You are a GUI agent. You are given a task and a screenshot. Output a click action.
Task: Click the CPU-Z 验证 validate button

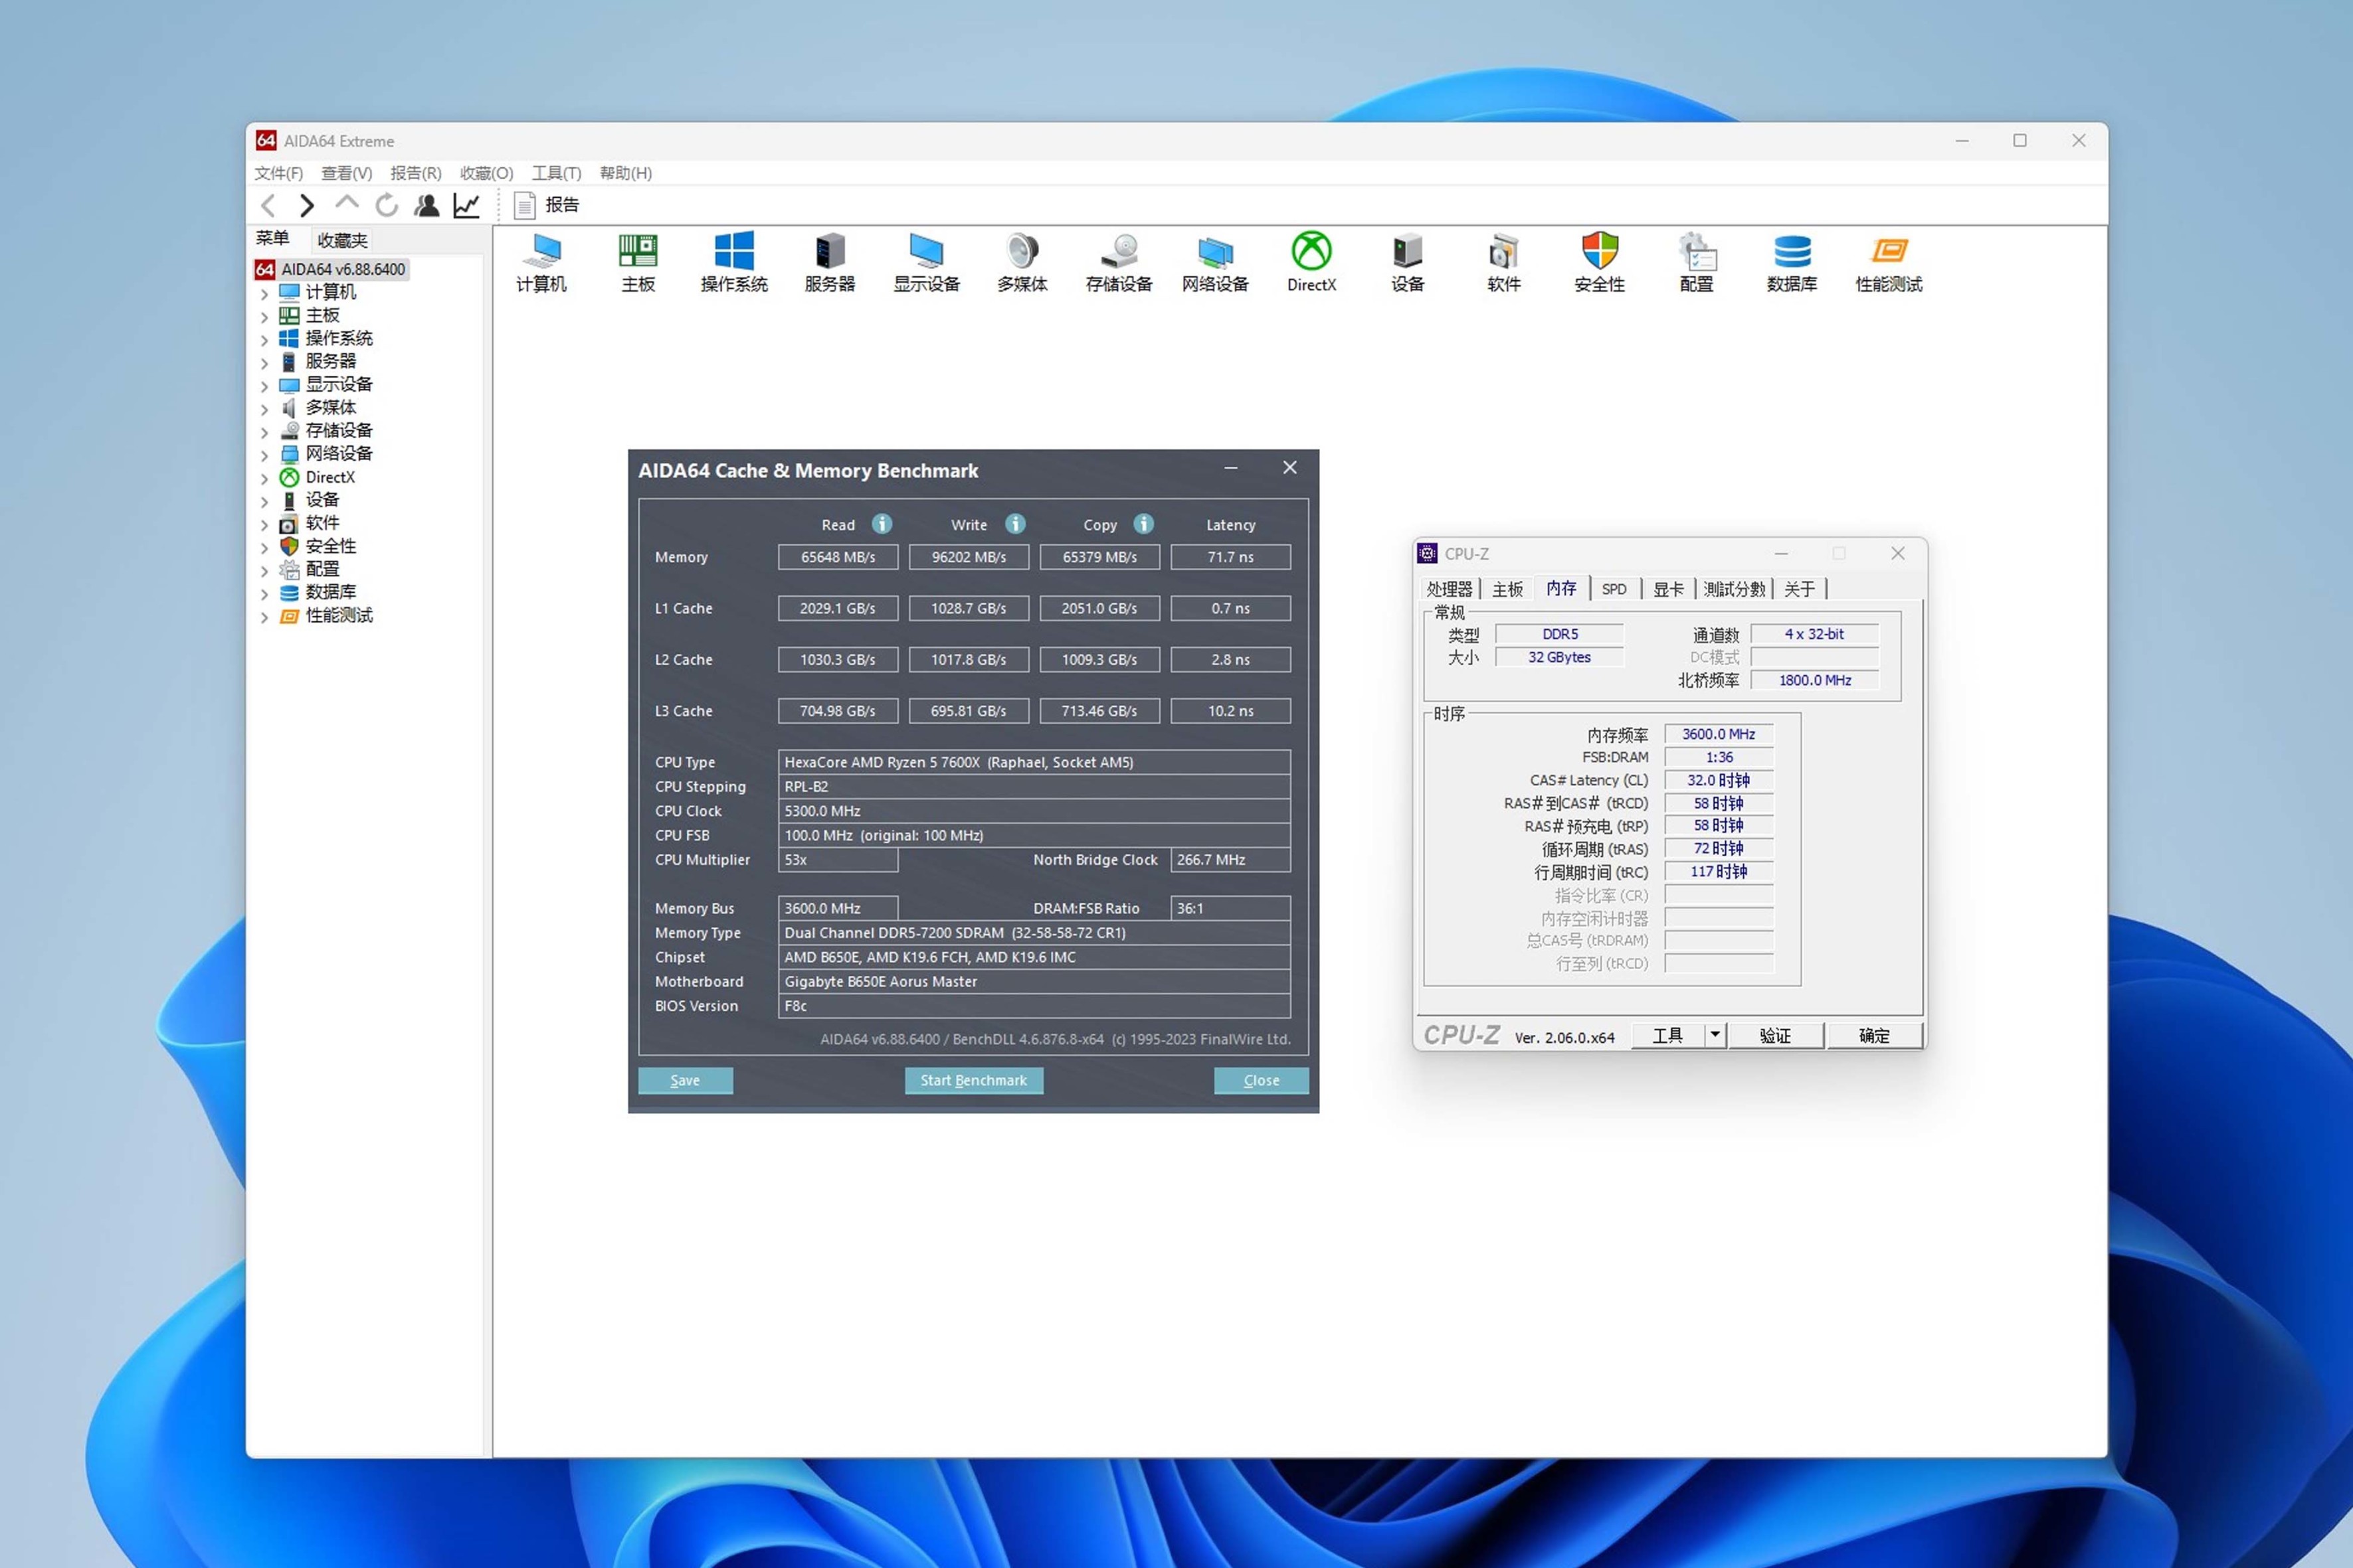1775,1035
